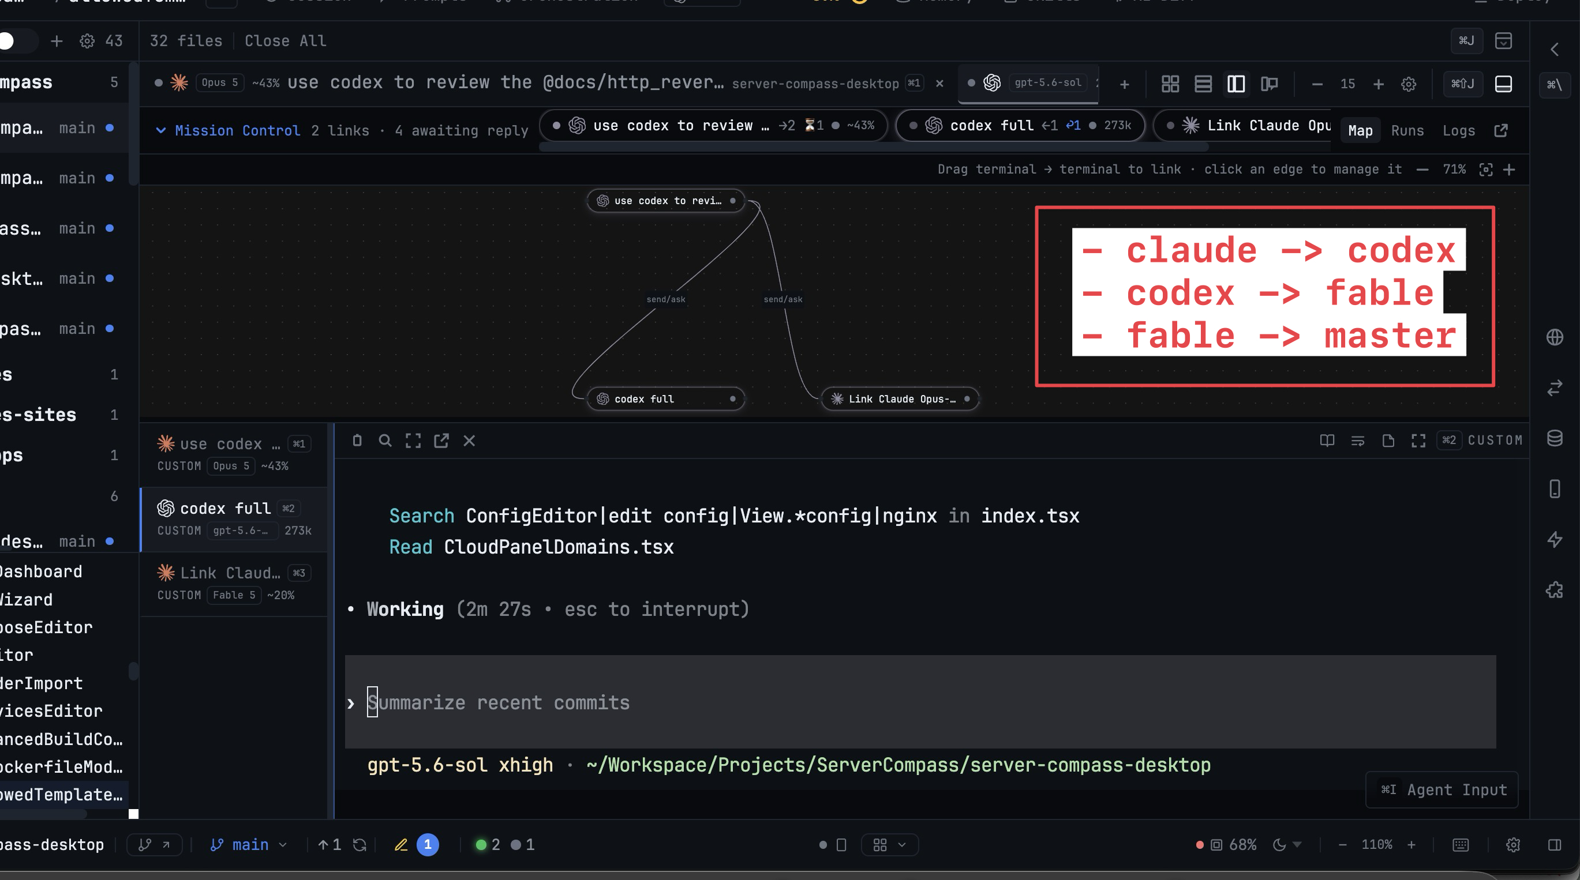Open the database icon in right sidebar
Image resolution: width=1580 pixels, height=880 pixels.
1554,438
